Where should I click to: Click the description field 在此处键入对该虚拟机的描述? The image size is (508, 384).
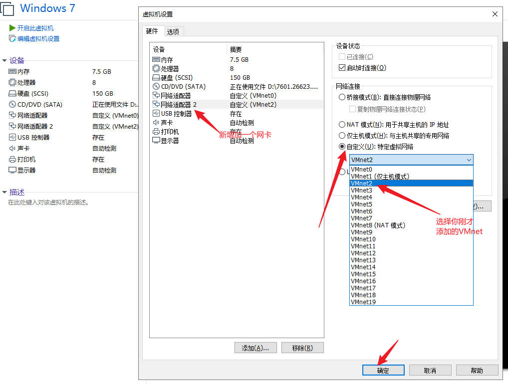(48, 202)
